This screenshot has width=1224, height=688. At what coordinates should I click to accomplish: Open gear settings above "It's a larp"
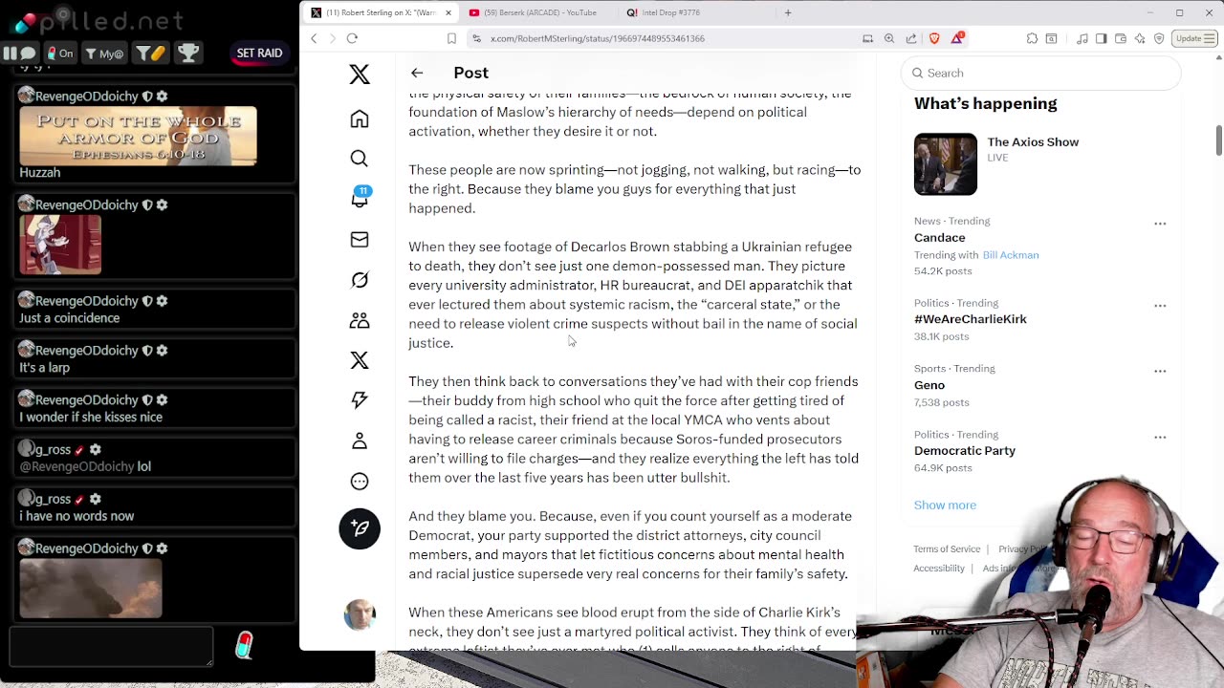(162, 351)
